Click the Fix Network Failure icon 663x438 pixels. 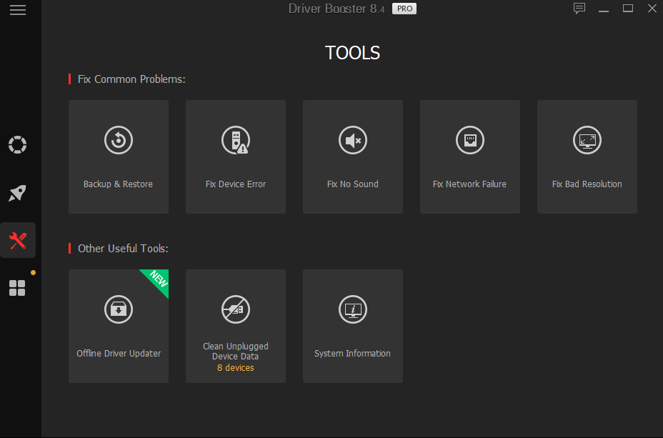click(x=470, y=140)
